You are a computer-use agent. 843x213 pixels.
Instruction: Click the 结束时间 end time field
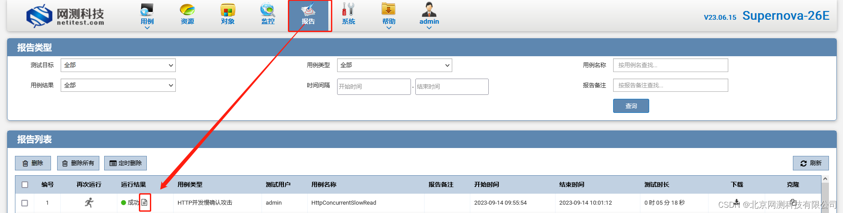[x=452, y=87]
